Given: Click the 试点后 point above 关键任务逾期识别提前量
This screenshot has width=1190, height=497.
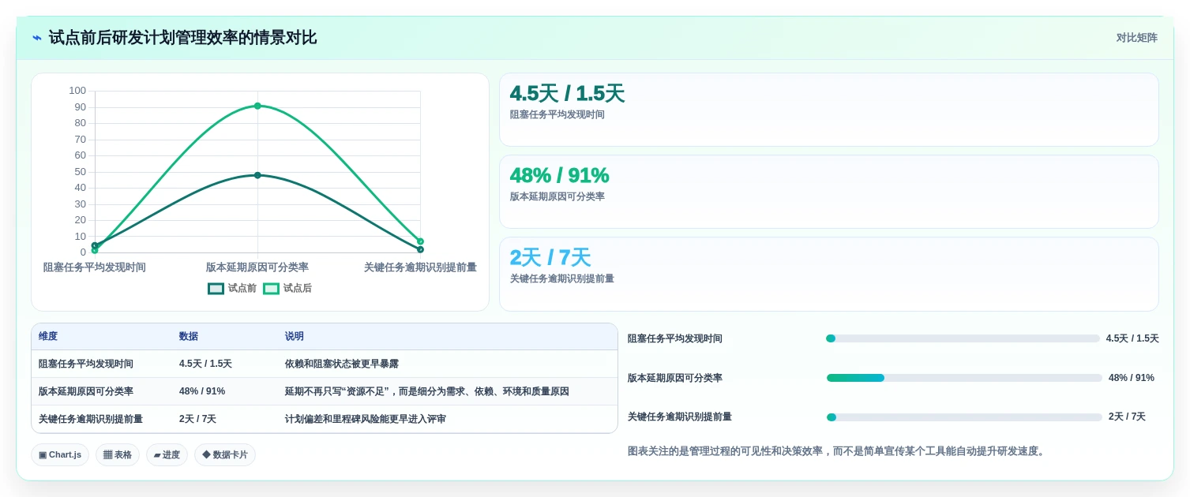Looking at the screenshot, I should pyautogui.click(x=420, y=241).
